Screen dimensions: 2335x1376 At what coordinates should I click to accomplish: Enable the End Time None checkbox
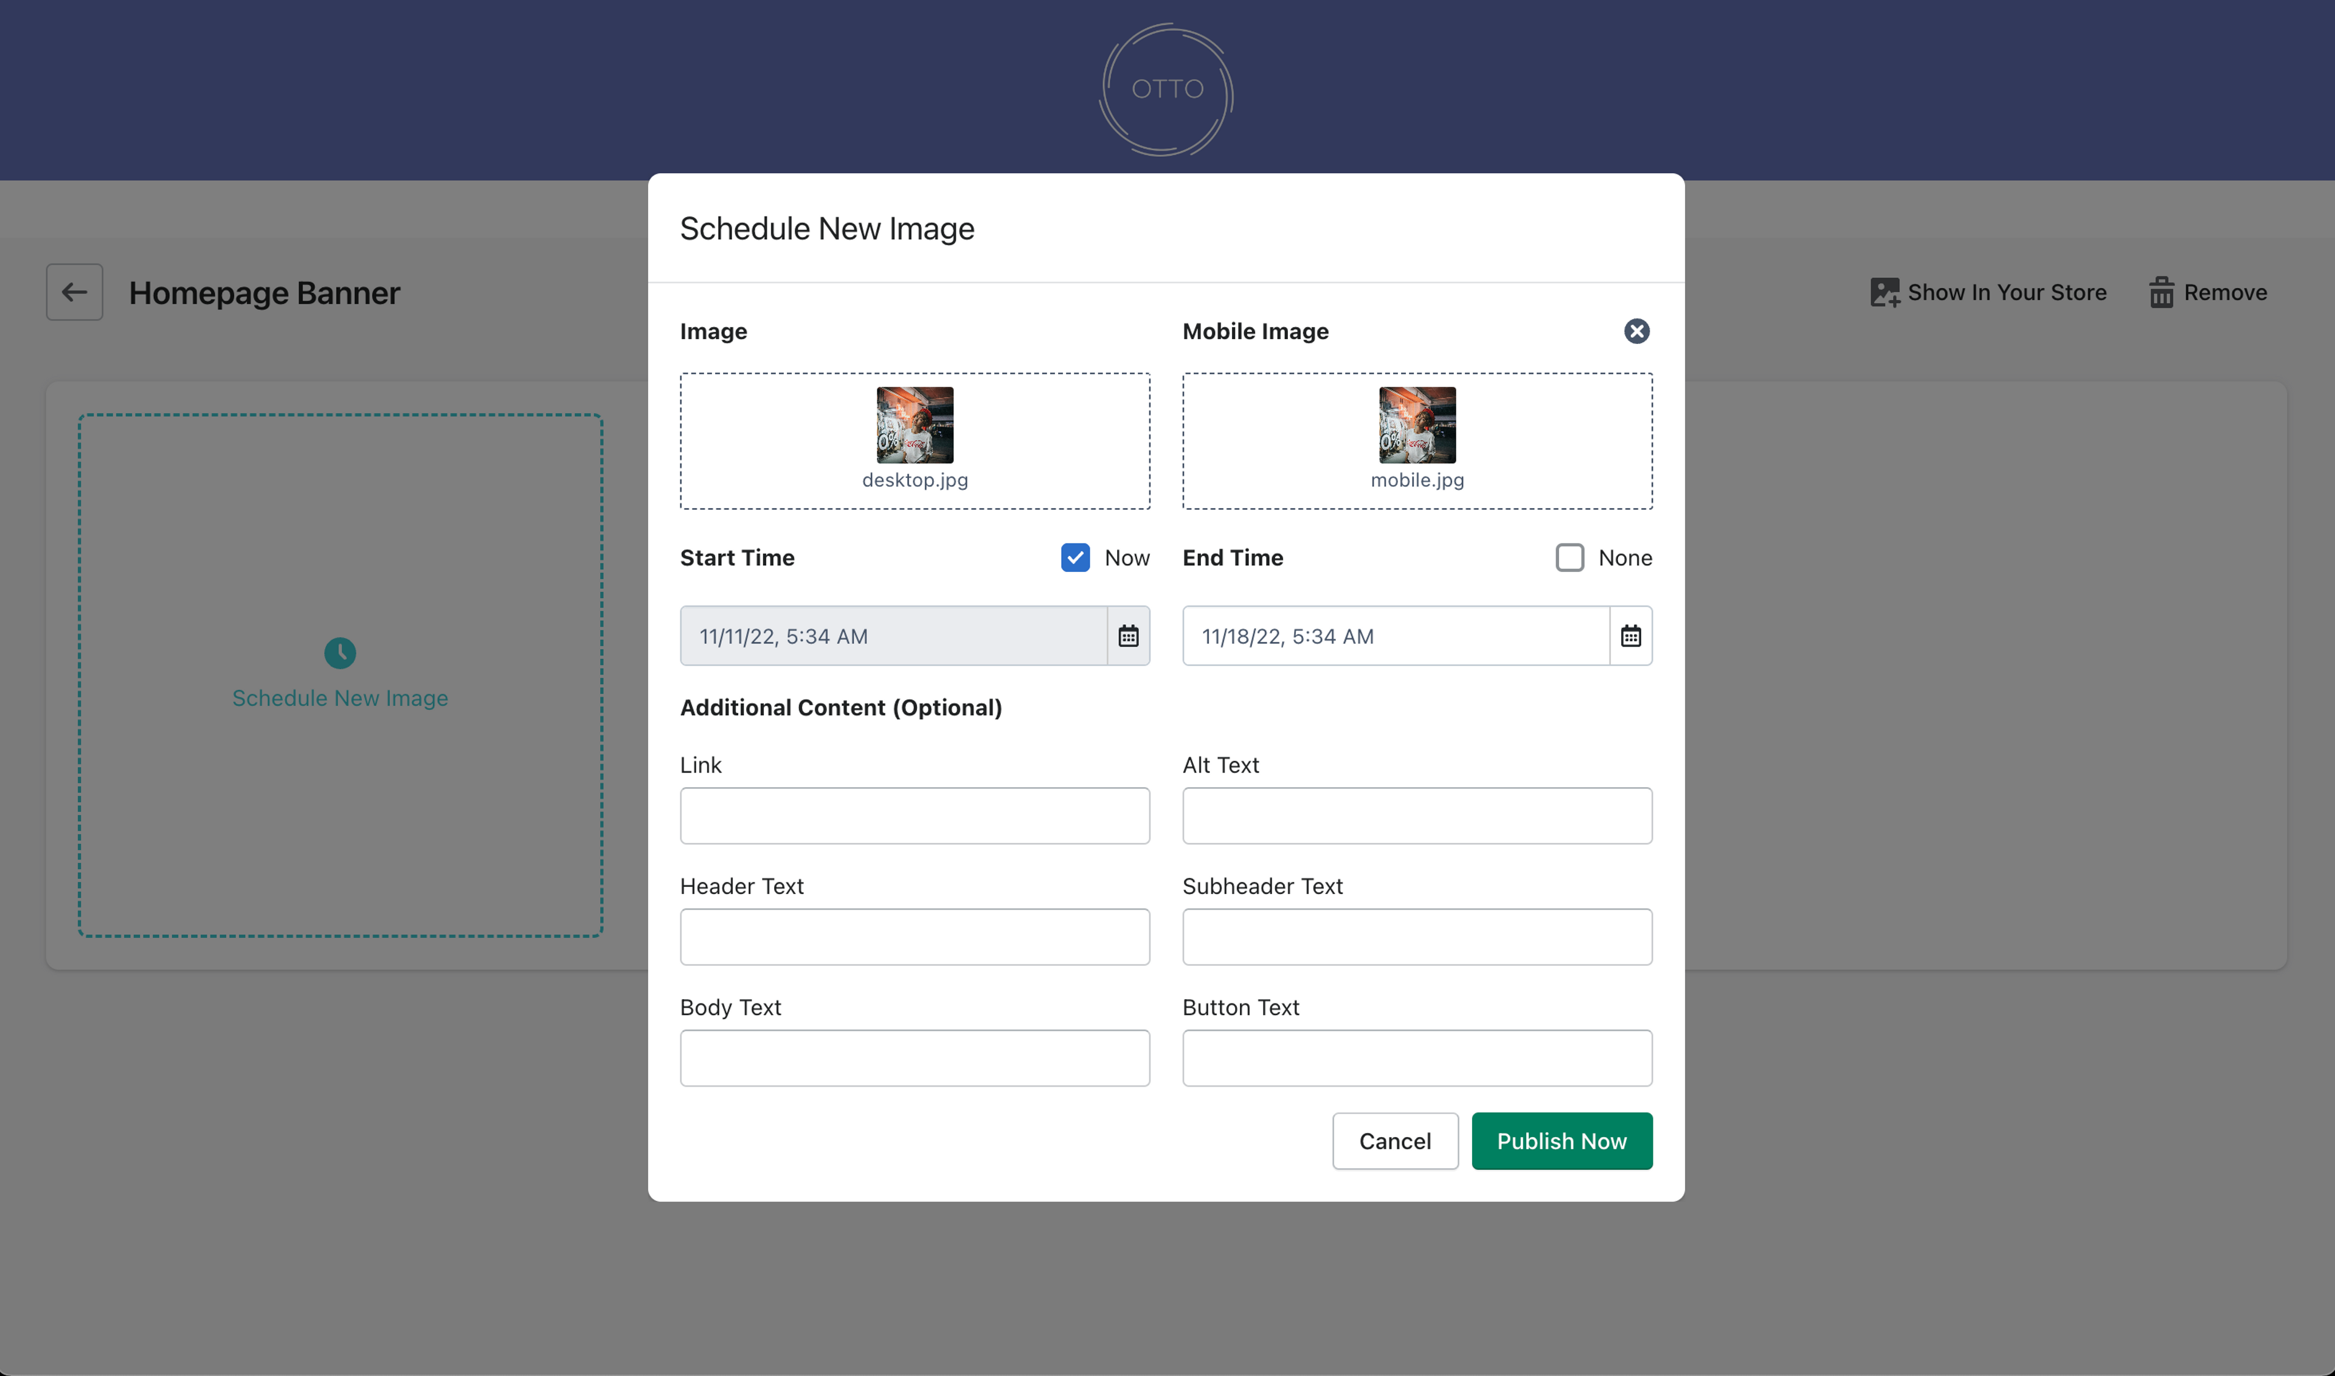(1569, 557)
